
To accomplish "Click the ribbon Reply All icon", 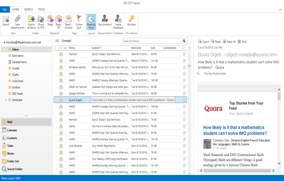I will pos(58,19).
